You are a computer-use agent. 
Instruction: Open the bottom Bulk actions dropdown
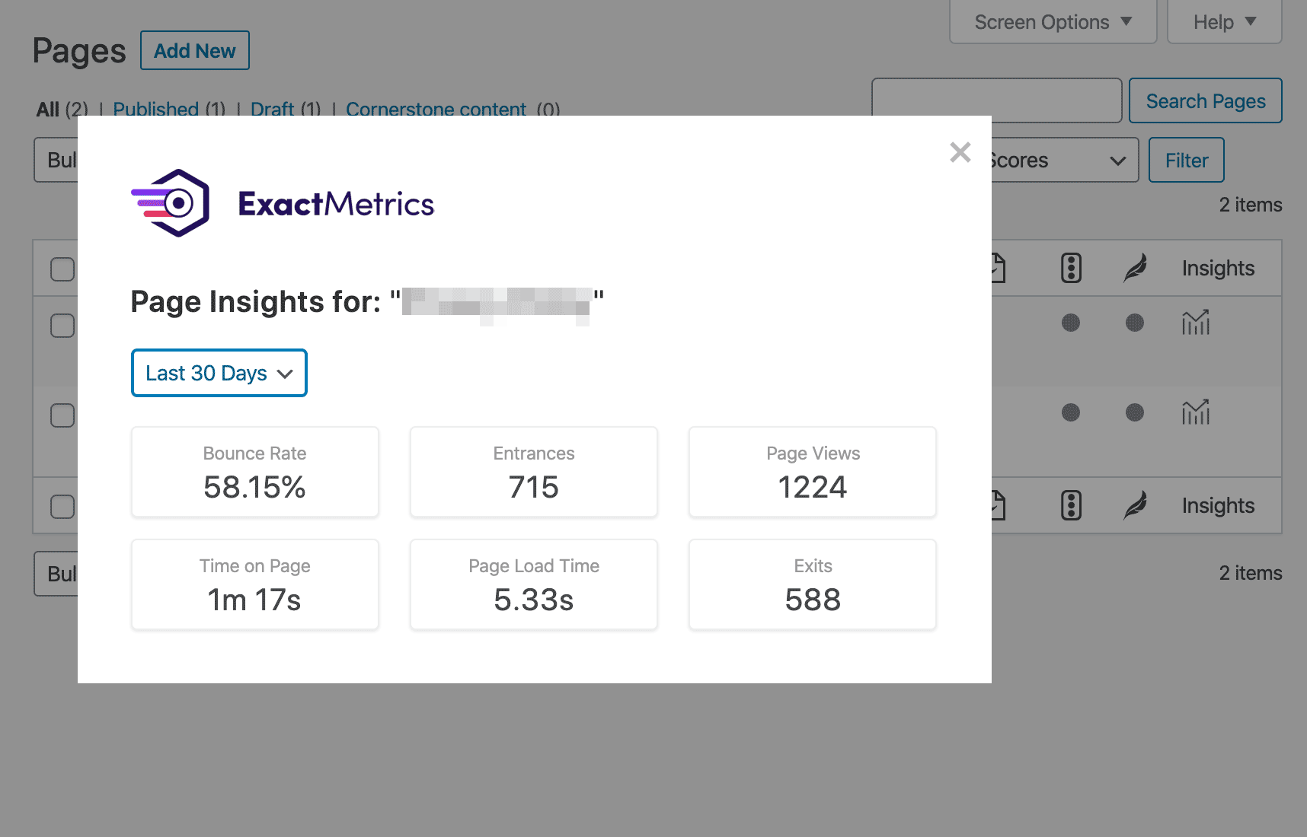tap(56, 574)
